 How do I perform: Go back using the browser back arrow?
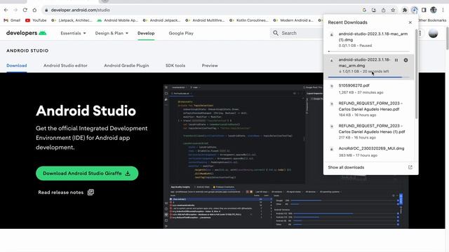pos(6,10)
